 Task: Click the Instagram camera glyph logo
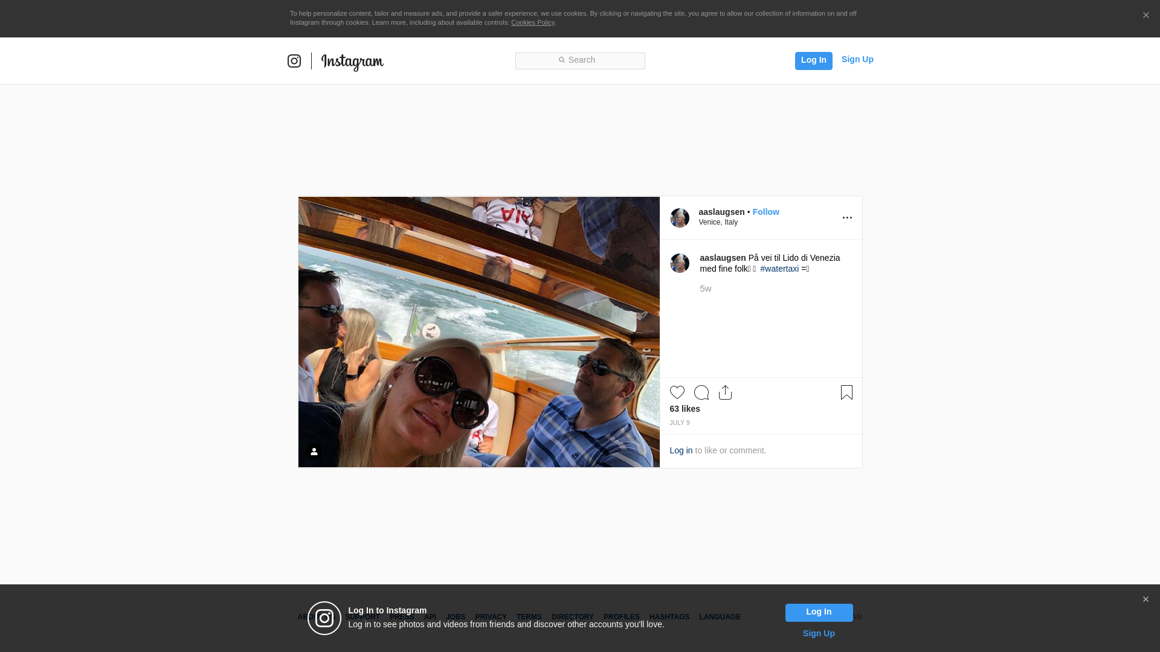[294, 61]
